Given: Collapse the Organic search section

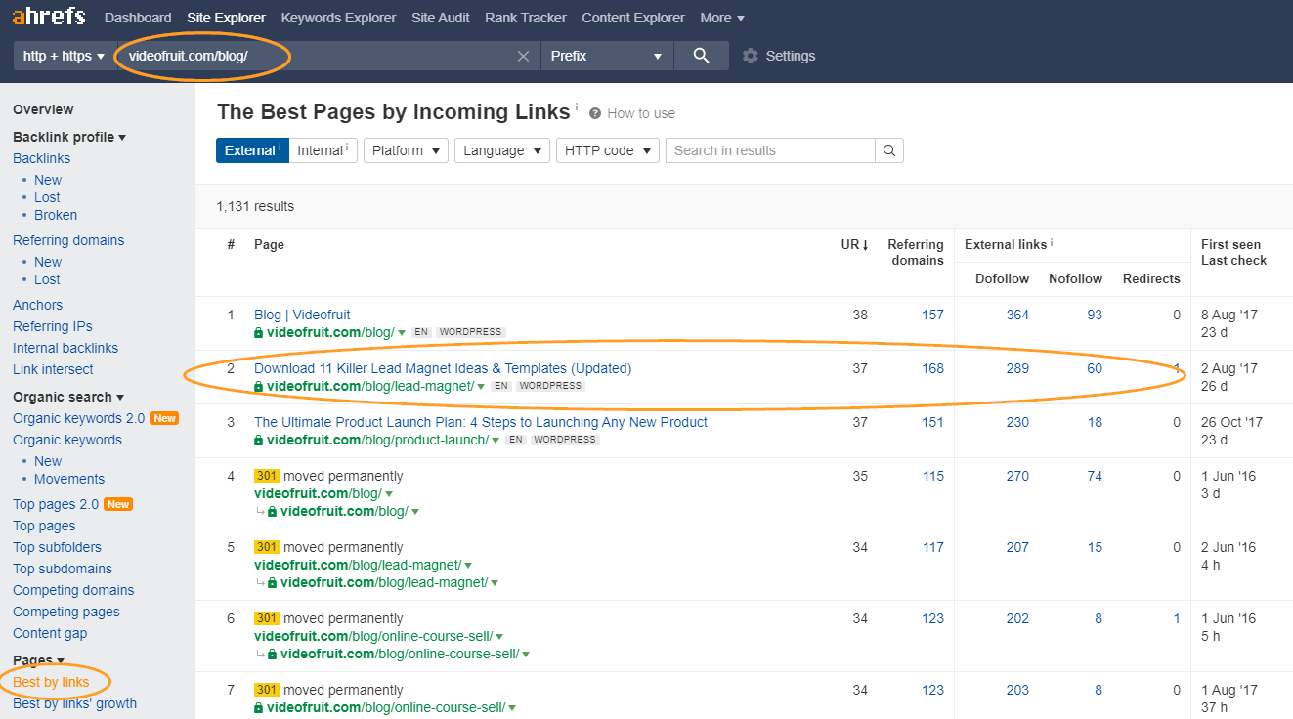Looking at the screenshot, I should (68, 397).
